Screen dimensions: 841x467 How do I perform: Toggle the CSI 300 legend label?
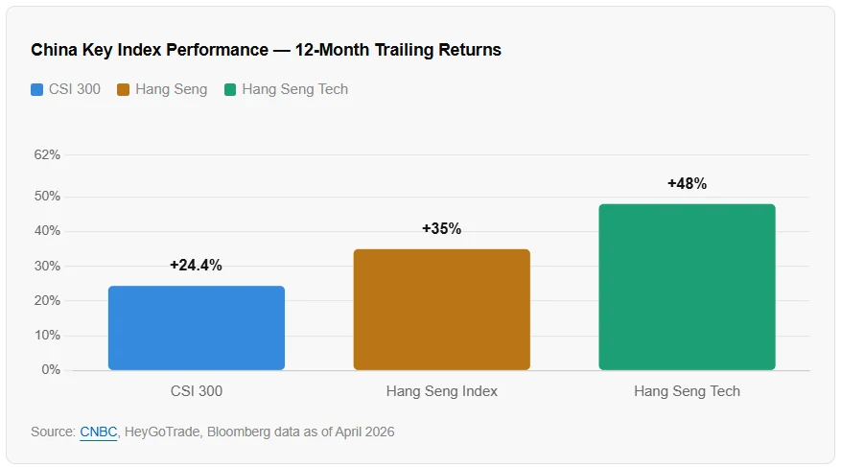(75, 89)
